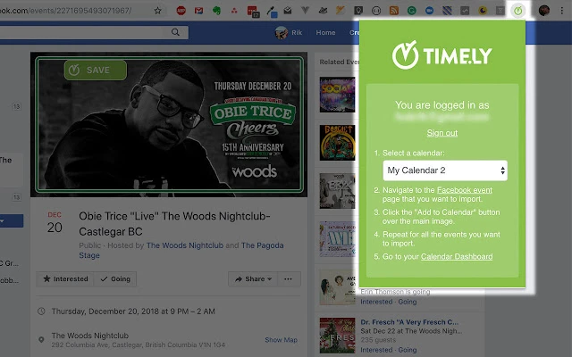Click Rik's profile avatar
This screenshot has height=357, width=572.
tap(282, 33)
